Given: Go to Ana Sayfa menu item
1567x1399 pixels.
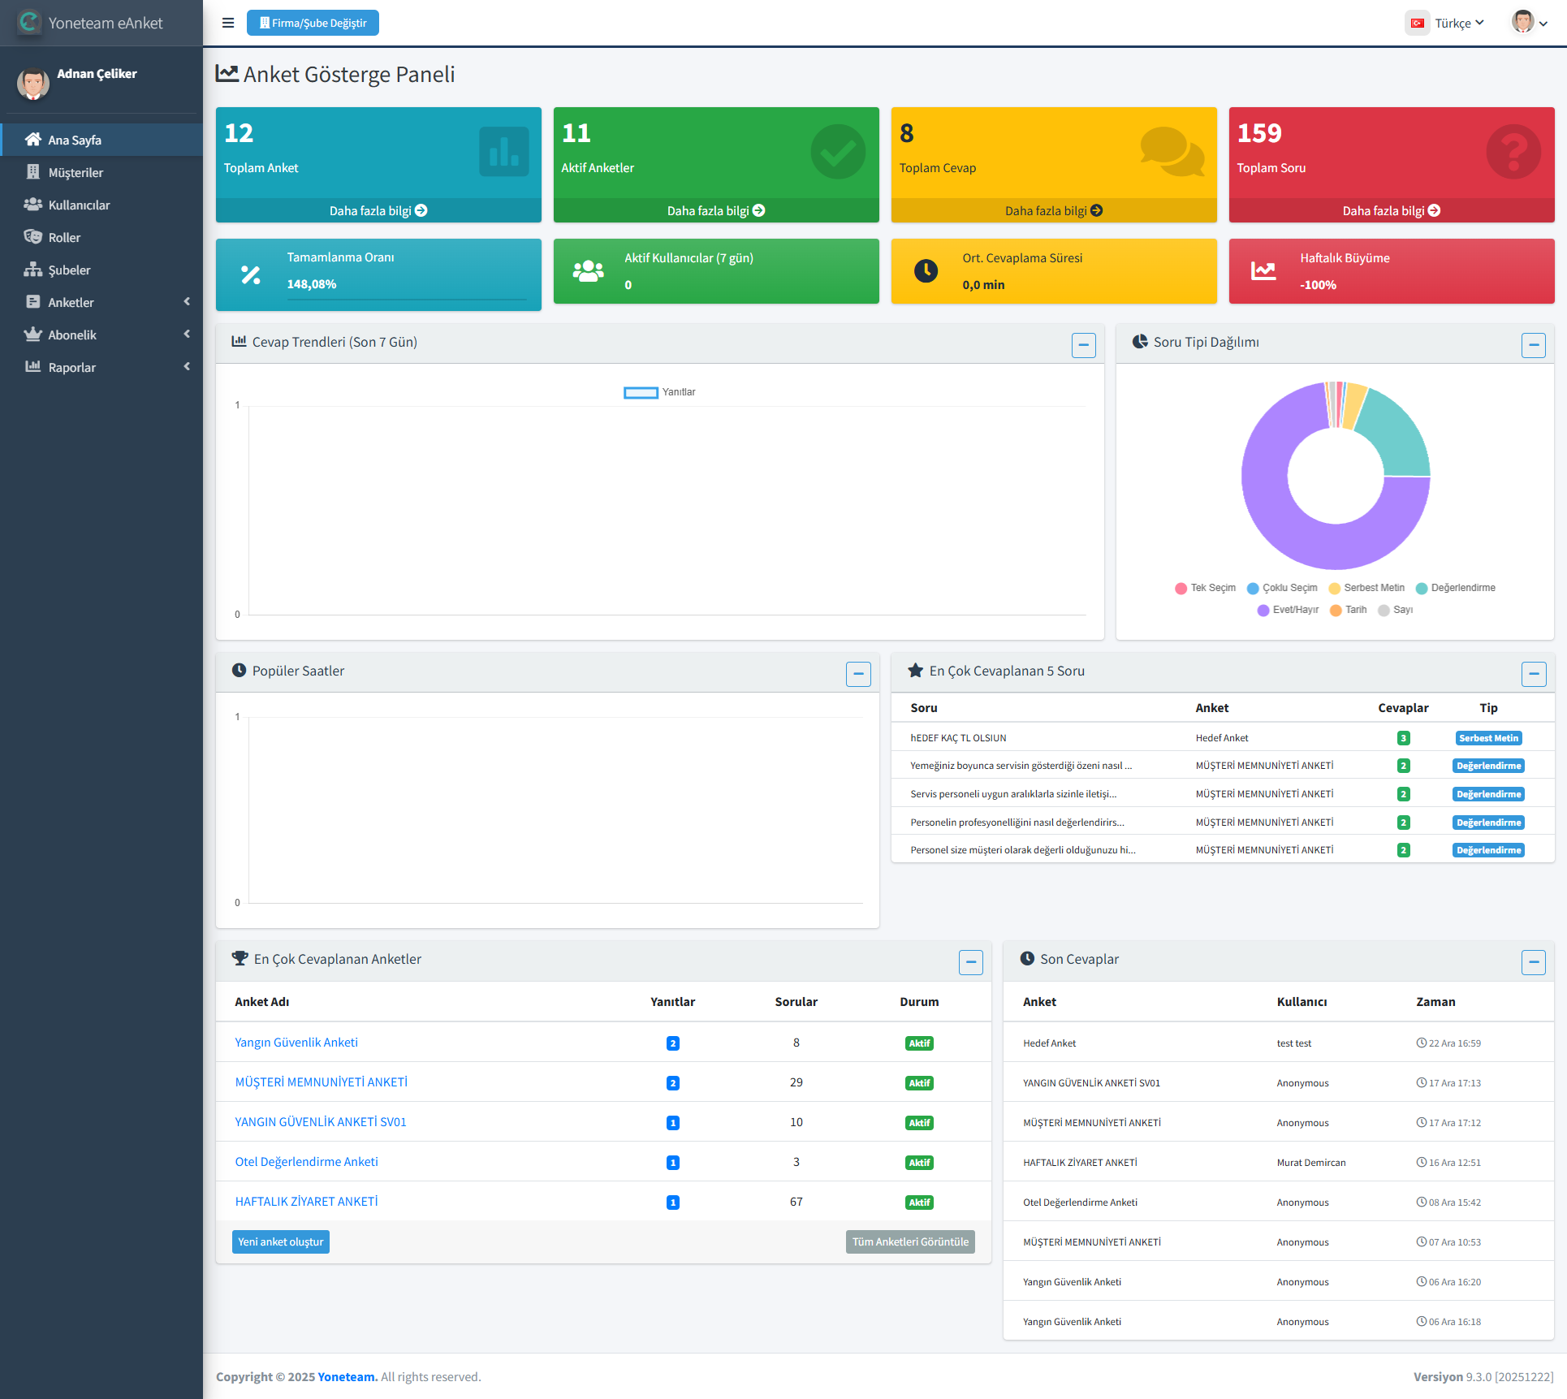Looking at the screenshot, I should [x=75, y=140].
